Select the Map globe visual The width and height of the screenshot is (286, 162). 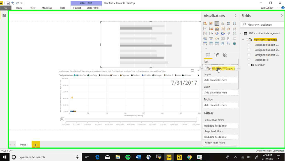point(234,34)
